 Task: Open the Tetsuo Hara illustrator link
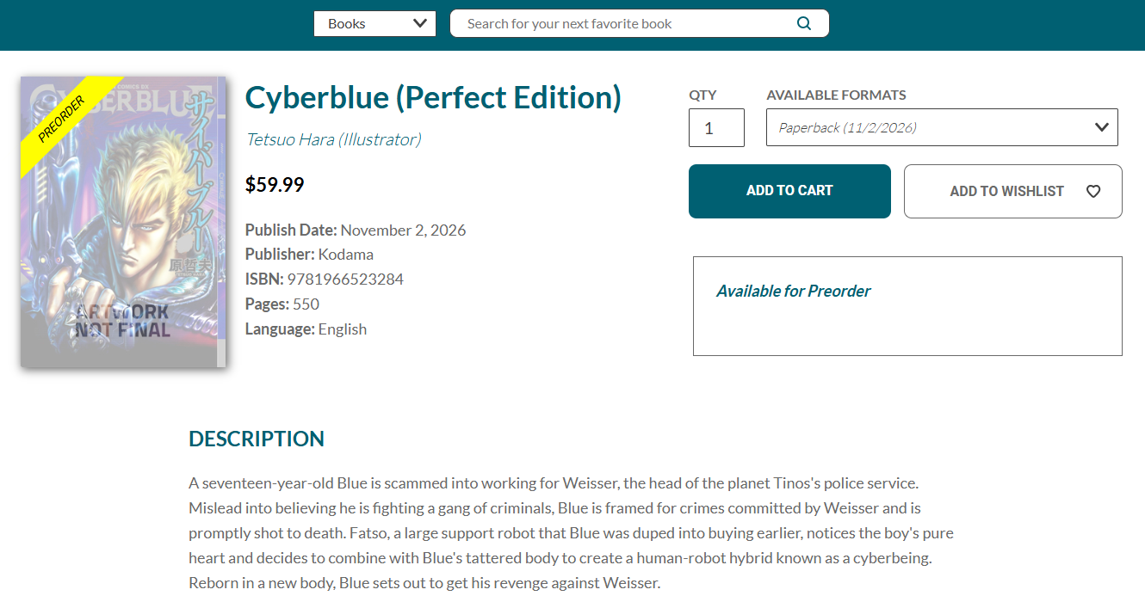click(x=333, y=139)
